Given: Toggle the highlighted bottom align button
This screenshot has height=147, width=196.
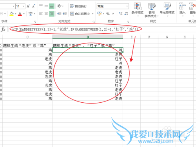Looking at the screenshot, I should point(52,6).
